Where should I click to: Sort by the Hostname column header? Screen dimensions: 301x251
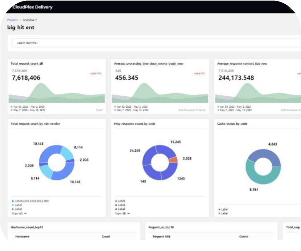[22, 236]
